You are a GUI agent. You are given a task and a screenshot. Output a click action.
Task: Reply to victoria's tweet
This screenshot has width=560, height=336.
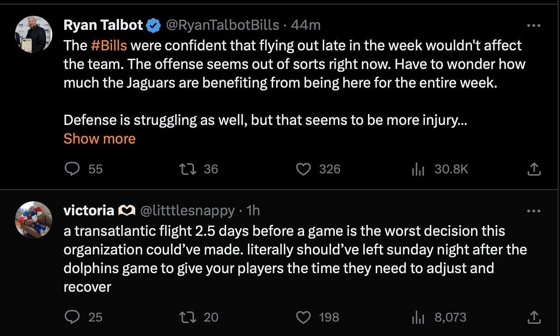click(x=72, y=317)
